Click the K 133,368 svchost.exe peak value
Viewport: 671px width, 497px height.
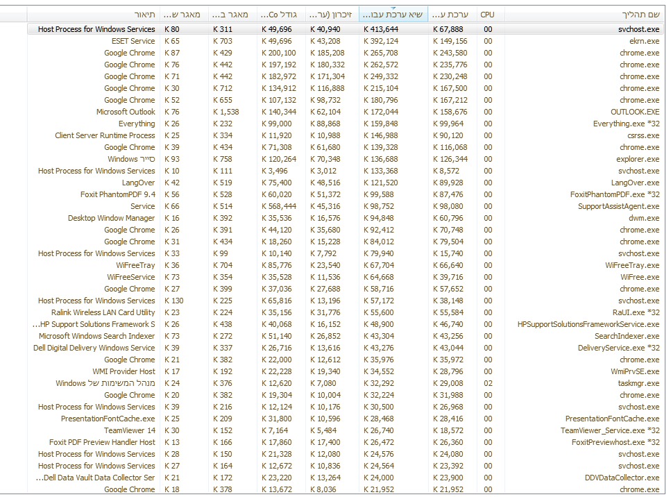point(381,171)
